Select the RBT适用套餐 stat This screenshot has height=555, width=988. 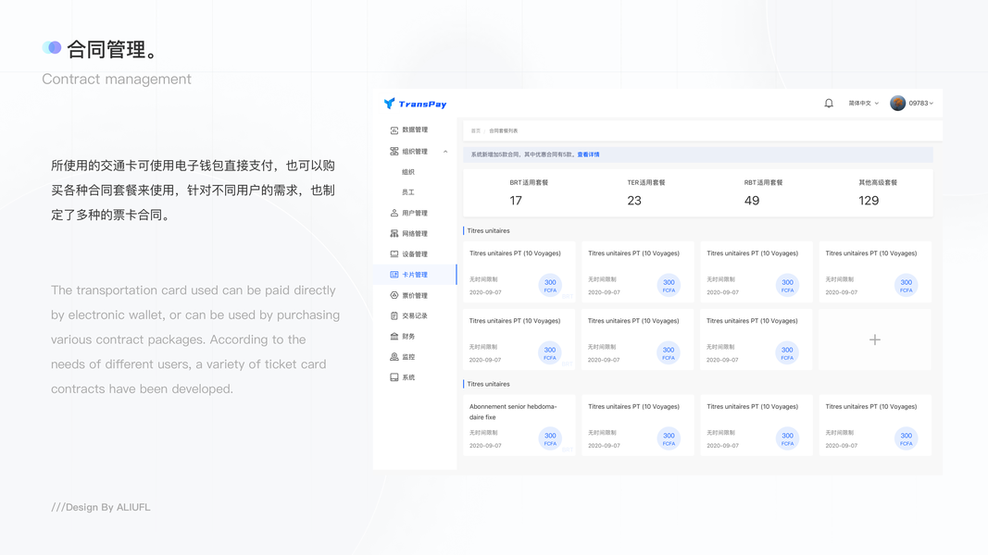(x=763, y=192)
